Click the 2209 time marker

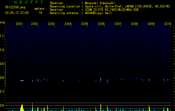pyautogui.click(x=151, y=24)
